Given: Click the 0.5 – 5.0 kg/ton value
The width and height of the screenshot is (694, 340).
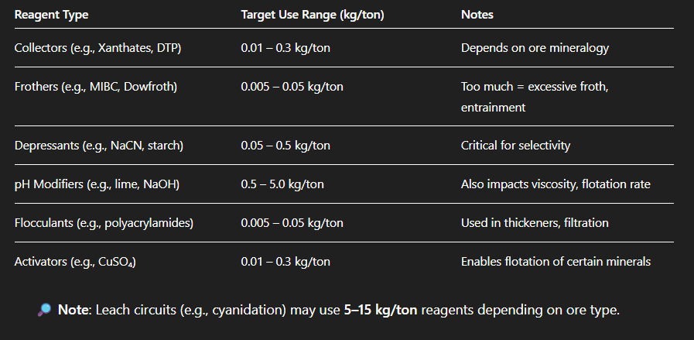Looking at the screenshot, I should point(282,184).
